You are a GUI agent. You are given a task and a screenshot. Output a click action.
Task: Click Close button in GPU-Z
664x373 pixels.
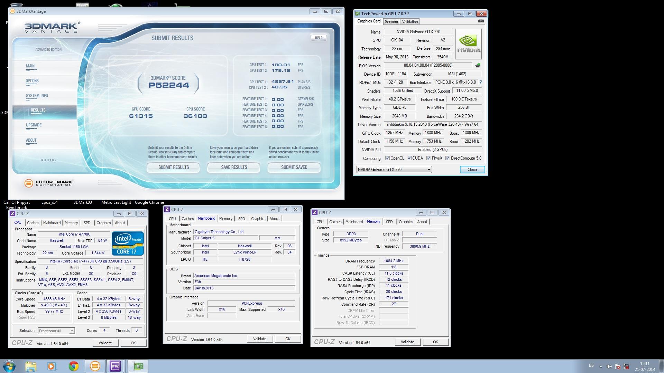coord(472,170)
